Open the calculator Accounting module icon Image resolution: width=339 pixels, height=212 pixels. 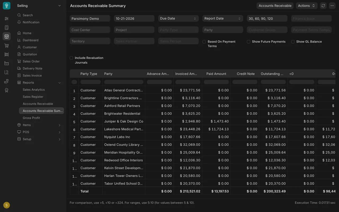coord(7,28)
